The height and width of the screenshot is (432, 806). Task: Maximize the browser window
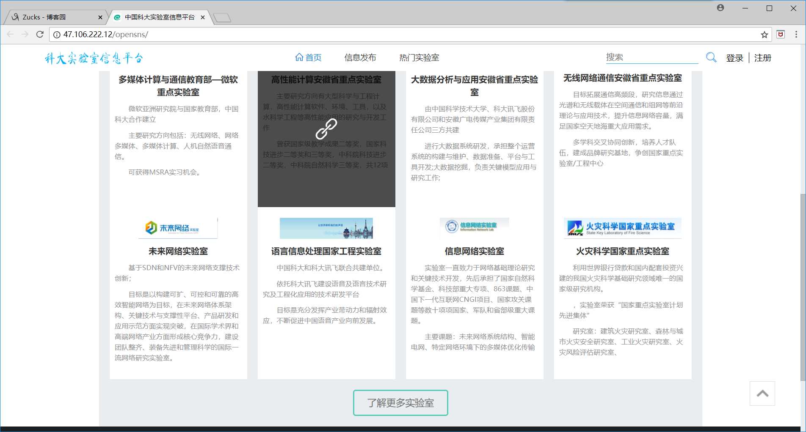click(x=770, y=8)
